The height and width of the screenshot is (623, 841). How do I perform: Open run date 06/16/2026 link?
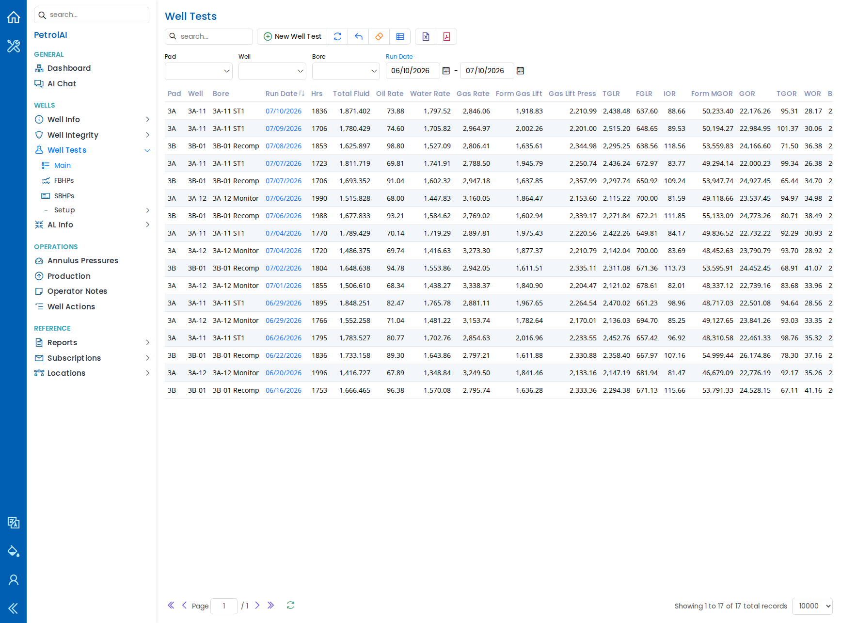[284, 390]
